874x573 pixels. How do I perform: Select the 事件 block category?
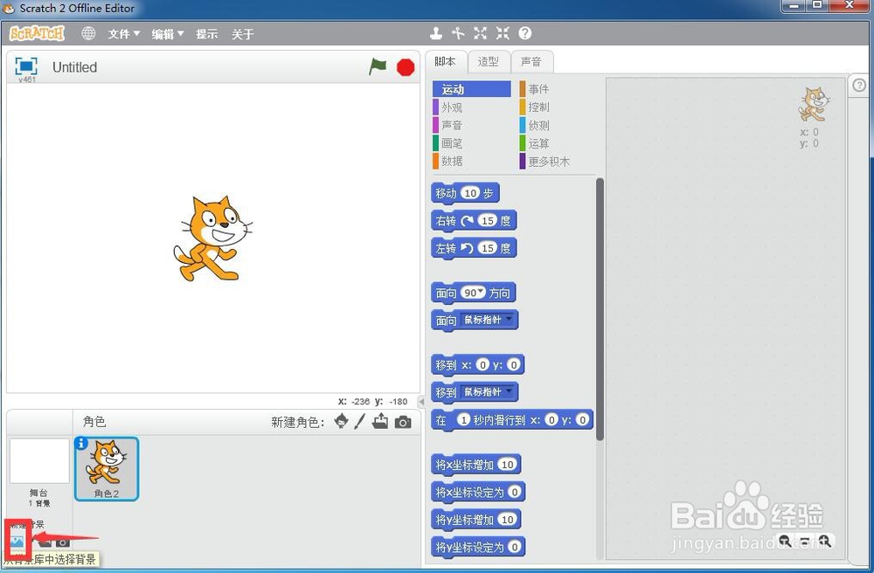click(x=539, y=88)
